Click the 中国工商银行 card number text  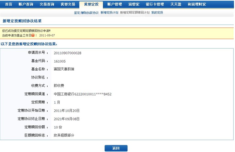coord(82,94)
